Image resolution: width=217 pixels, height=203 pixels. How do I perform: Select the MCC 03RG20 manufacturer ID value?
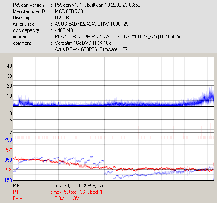[x=69, y=11]
